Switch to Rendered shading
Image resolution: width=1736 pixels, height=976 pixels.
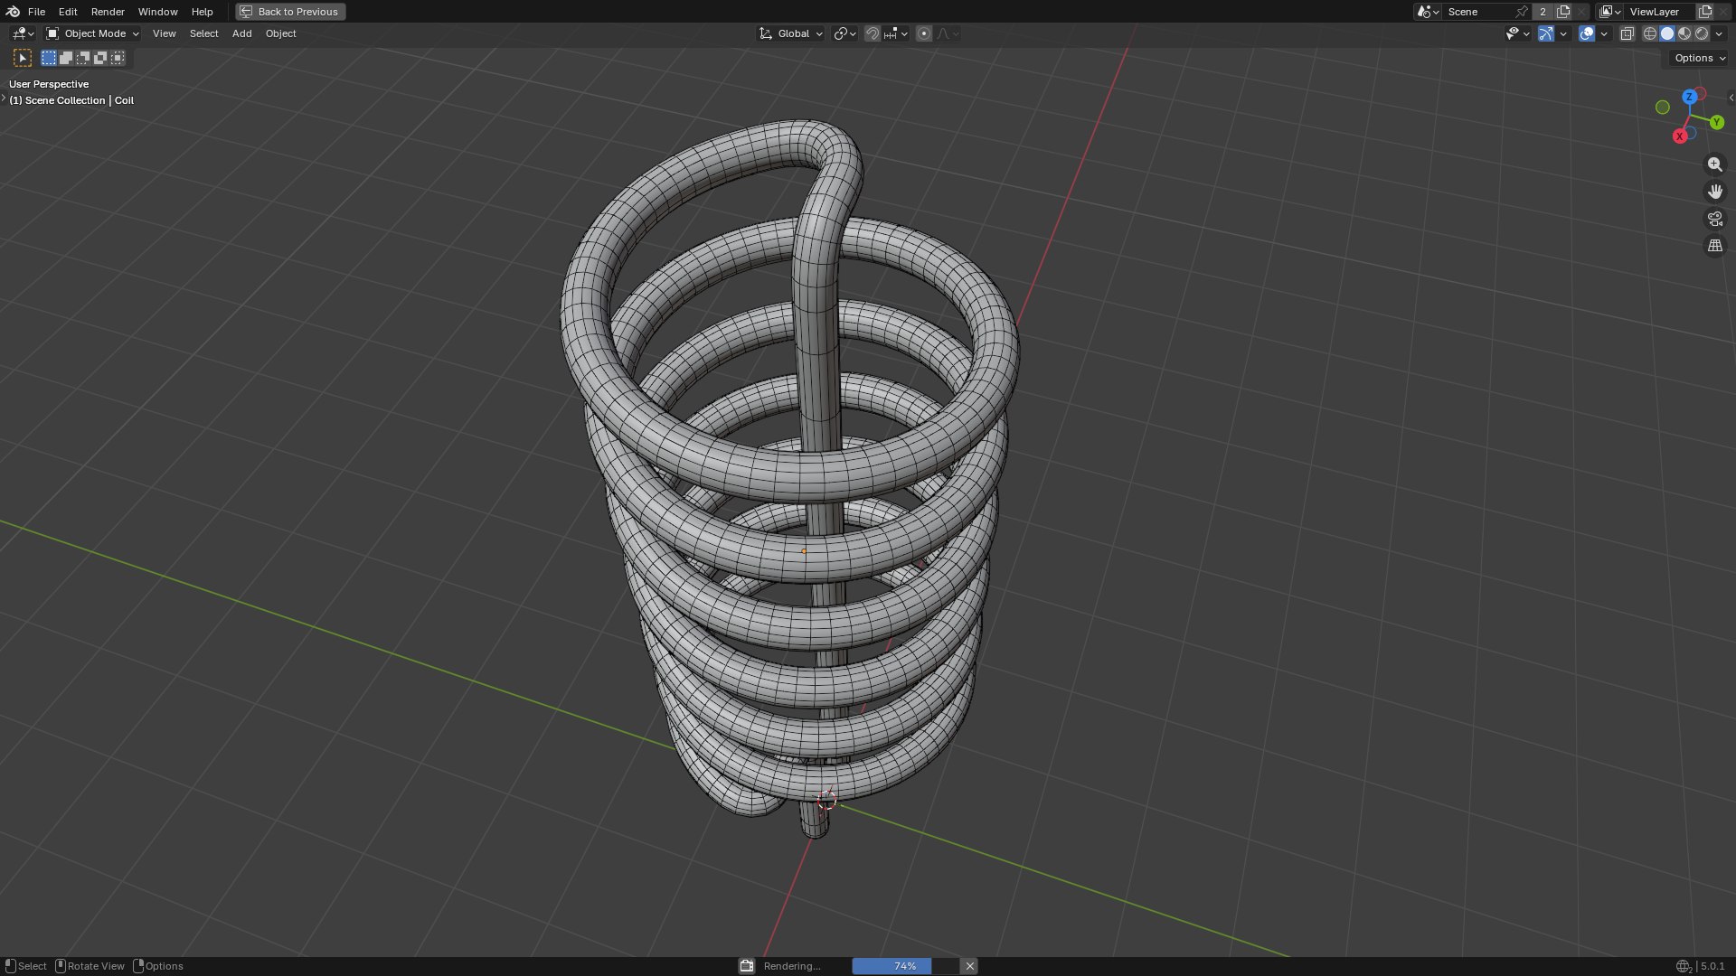(1702, 33)
